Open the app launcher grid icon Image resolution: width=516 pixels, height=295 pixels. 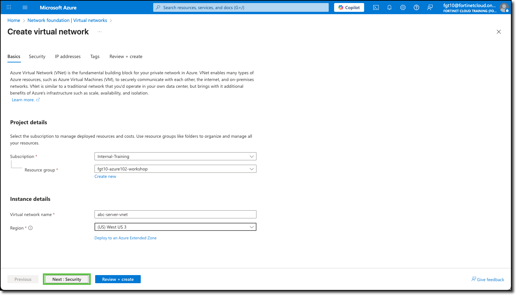click(x=8, y=7)
